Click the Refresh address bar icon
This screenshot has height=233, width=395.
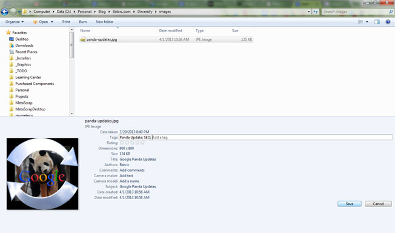[x=316, y=12]
